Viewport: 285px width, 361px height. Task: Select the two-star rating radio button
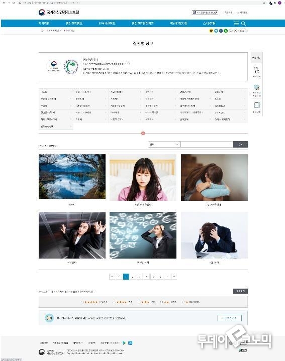pos(161,302)
